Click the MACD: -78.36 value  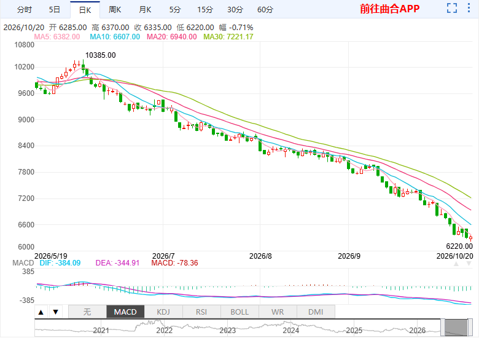click(175, 263)
